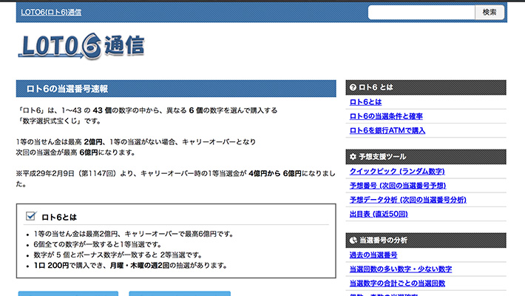The height and width of the screenshot is (296, 525).
Task: Open 予想番号 (次回の当選番号予想) link
Action: [x=408, y=186]
